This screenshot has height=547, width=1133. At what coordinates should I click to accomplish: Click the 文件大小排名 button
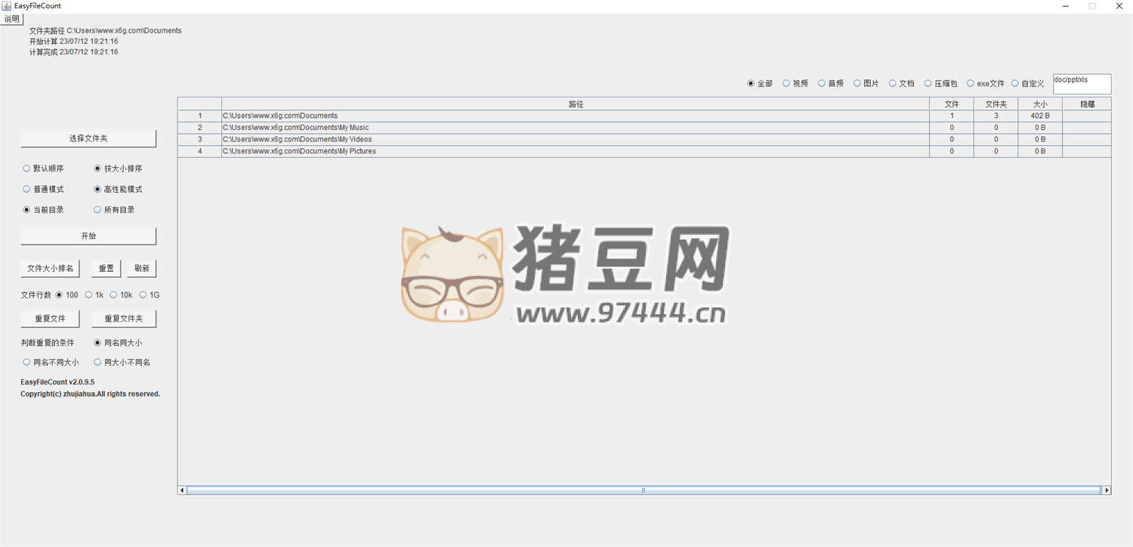(x=50, y=268)
